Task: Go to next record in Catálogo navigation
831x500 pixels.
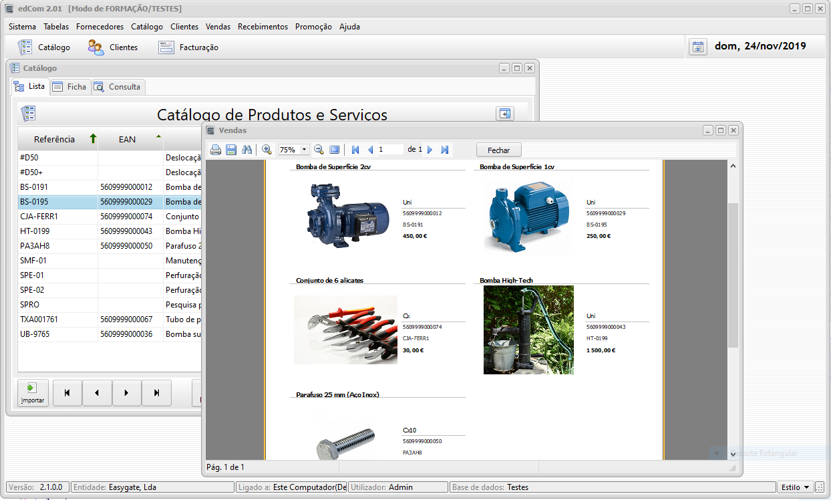Action: (x=127, y=393)
